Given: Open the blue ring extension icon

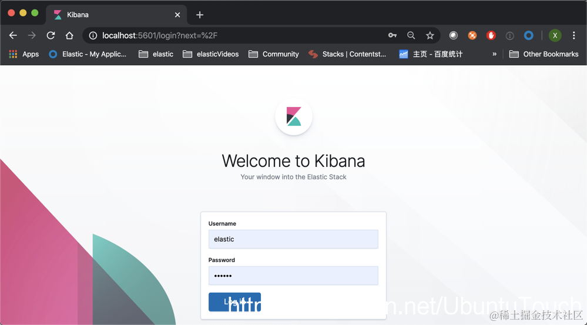Looking at the screenshot, I should point(529,36).
